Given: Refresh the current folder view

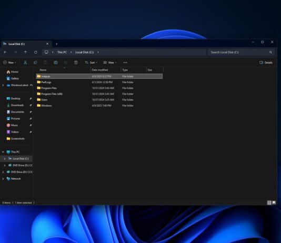Looking at the screenshot, I should pyautogui.click(x=35, y=52).
